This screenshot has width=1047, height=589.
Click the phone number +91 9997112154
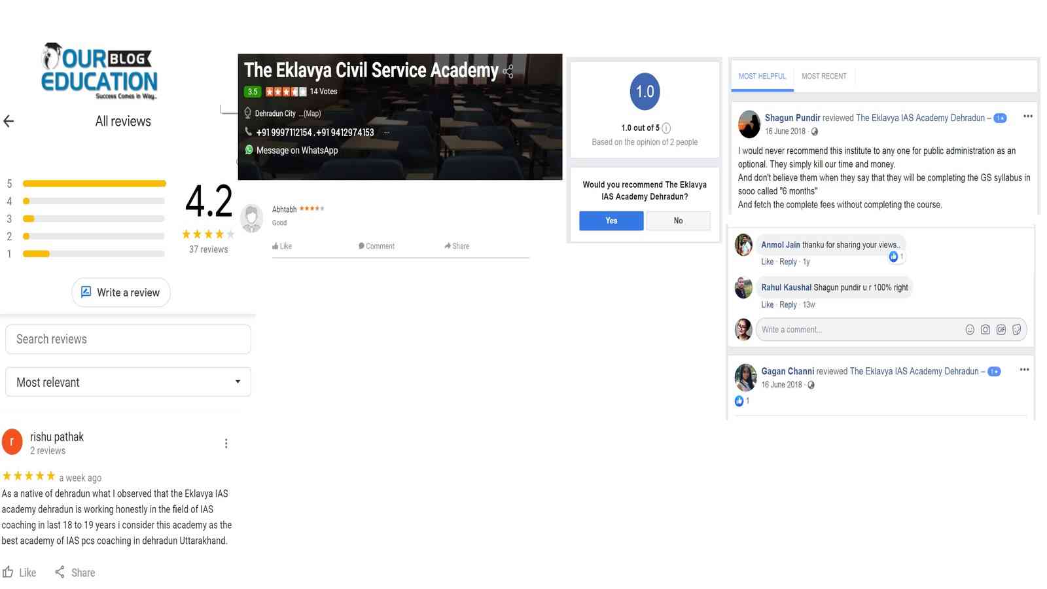point(284,132)
